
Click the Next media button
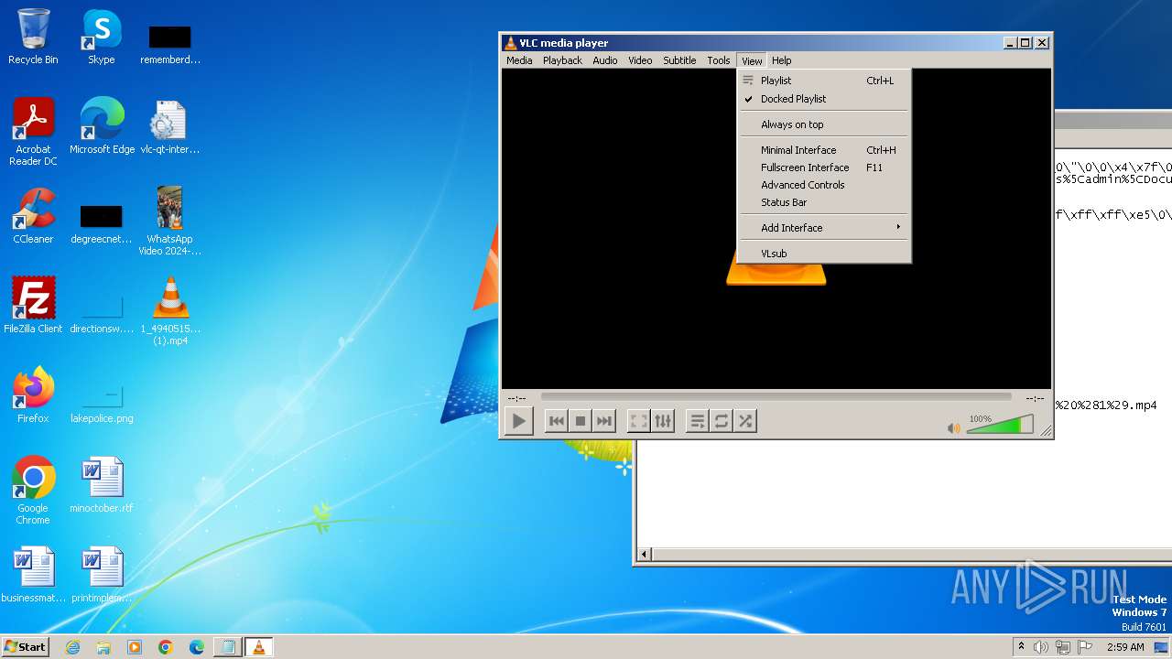[x=603, y=421]
